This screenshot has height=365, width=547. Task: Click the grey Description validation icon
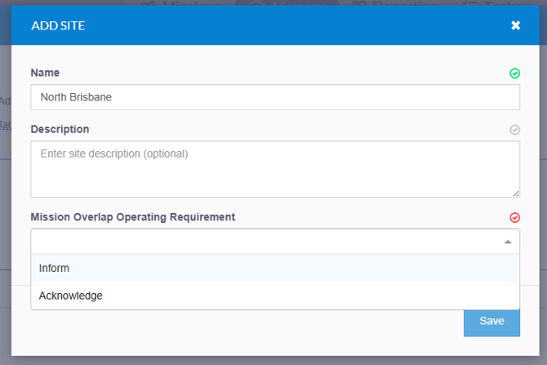click(514, 130)
